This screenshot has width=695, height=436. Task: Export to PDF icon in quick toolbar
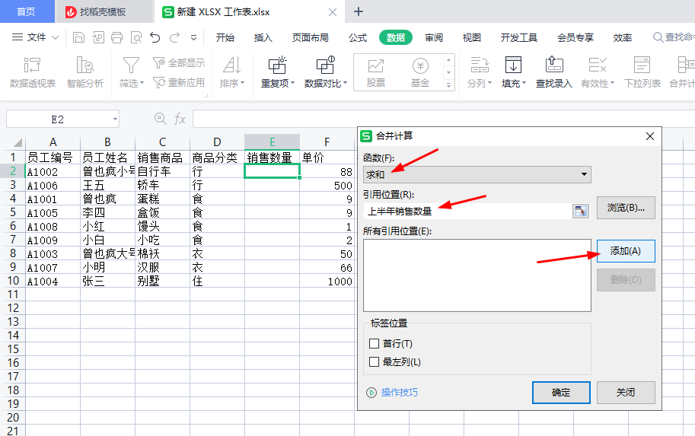(x=98, y=37)
